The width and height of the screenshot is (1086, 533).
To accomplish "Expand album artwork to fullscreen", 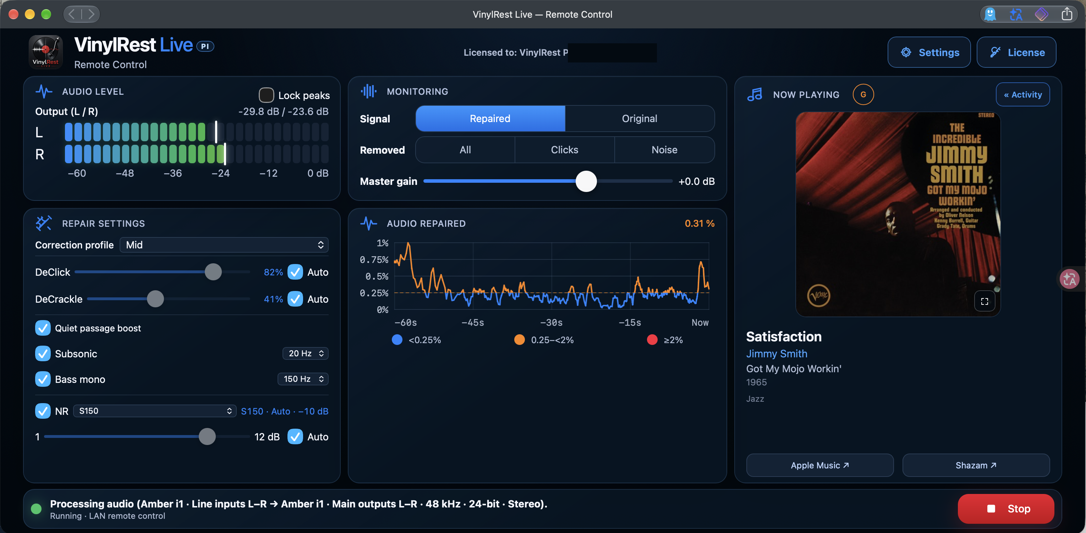I will 984,301.
